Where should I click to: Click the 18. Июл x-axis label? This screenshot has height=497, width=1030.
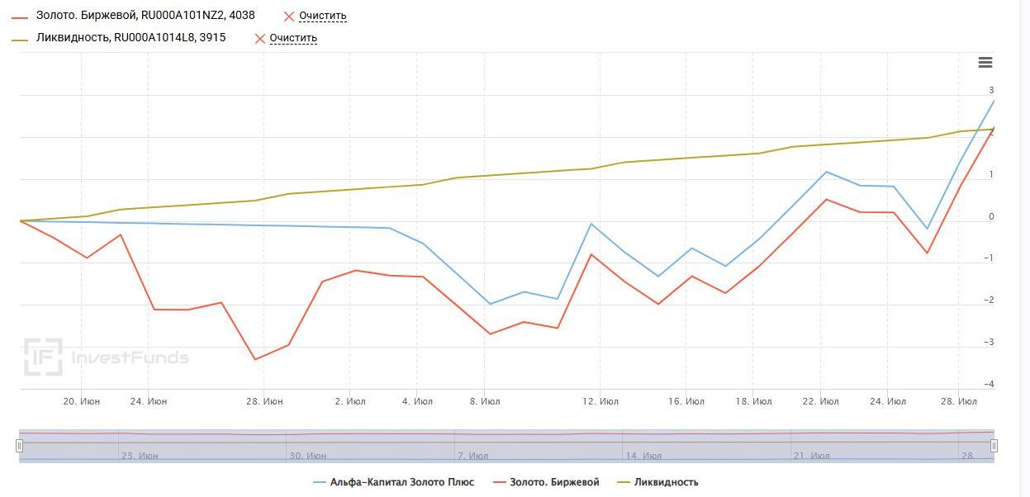[x=753, y=401]
